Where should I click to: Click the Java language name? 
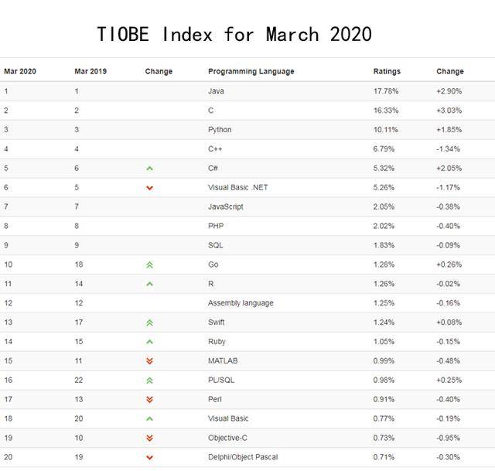point(216,91)
